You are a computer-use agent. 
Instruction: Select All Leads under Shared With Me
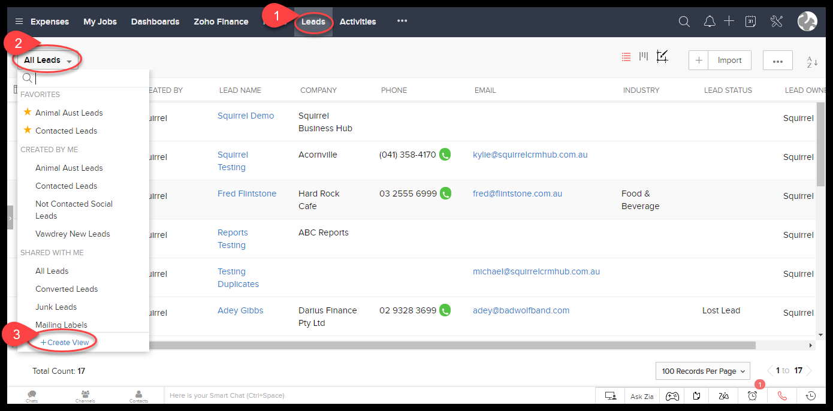pos(52,271)
